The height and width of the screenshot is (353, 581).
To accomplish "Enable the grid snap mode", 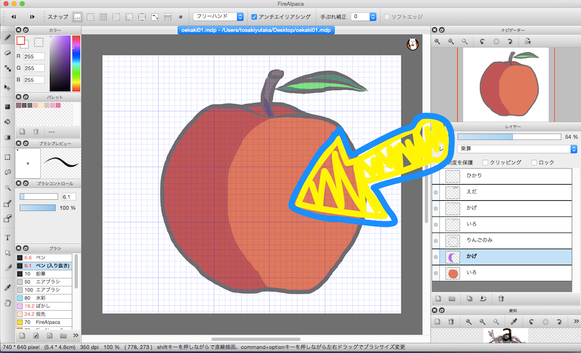I will (103, 17).
